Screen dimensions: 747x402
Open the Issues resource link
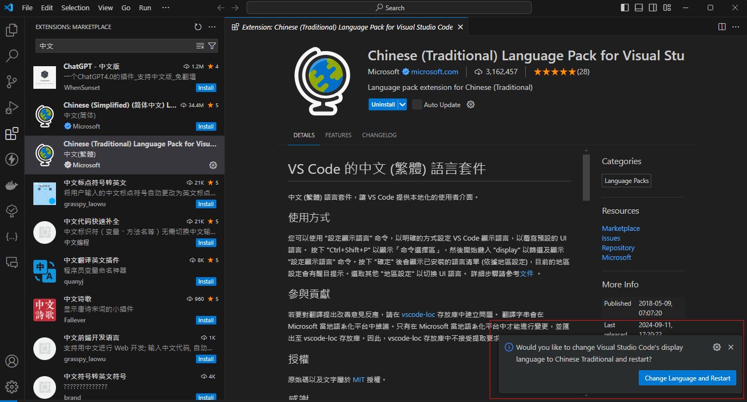pyautogui.click(x=611, y=238)
